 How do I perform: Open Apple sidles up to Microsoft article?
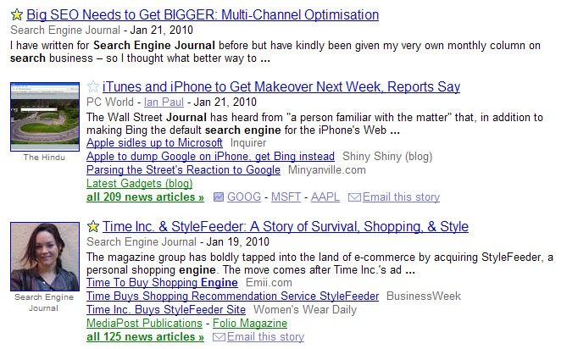pos(154,142)
